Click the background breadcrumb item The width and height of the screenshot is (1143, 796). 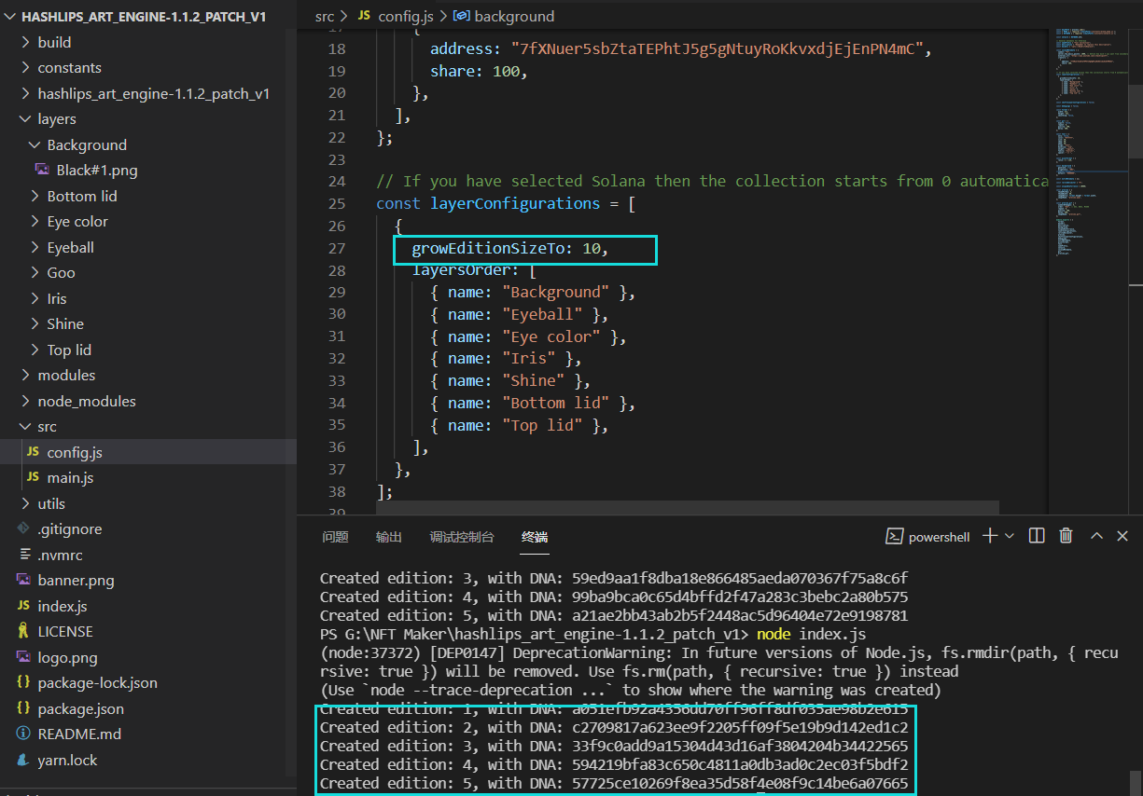(x=515, y=16)
